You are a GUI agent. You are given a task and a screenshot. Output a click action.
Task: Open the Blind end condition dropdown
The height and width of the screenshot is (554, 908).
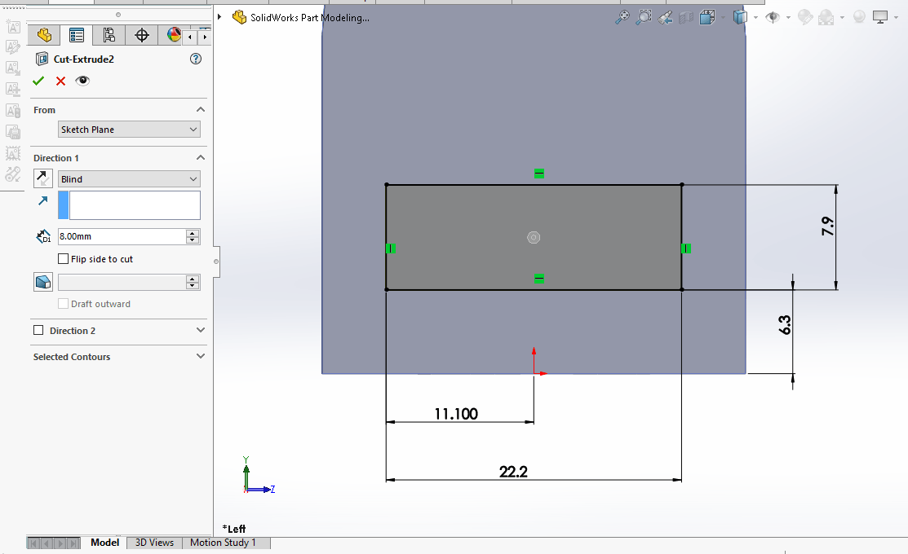coord(129,179)
